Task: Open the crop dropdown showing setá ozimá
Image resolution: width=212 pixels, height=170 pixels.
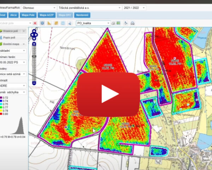Action: tap(13, 74)
